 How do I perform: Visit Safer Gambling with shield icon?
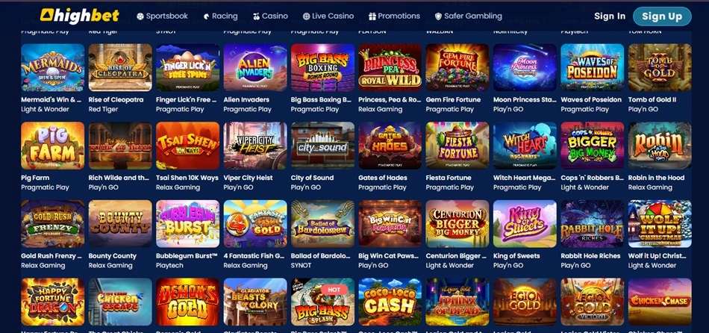coord(468,16)
